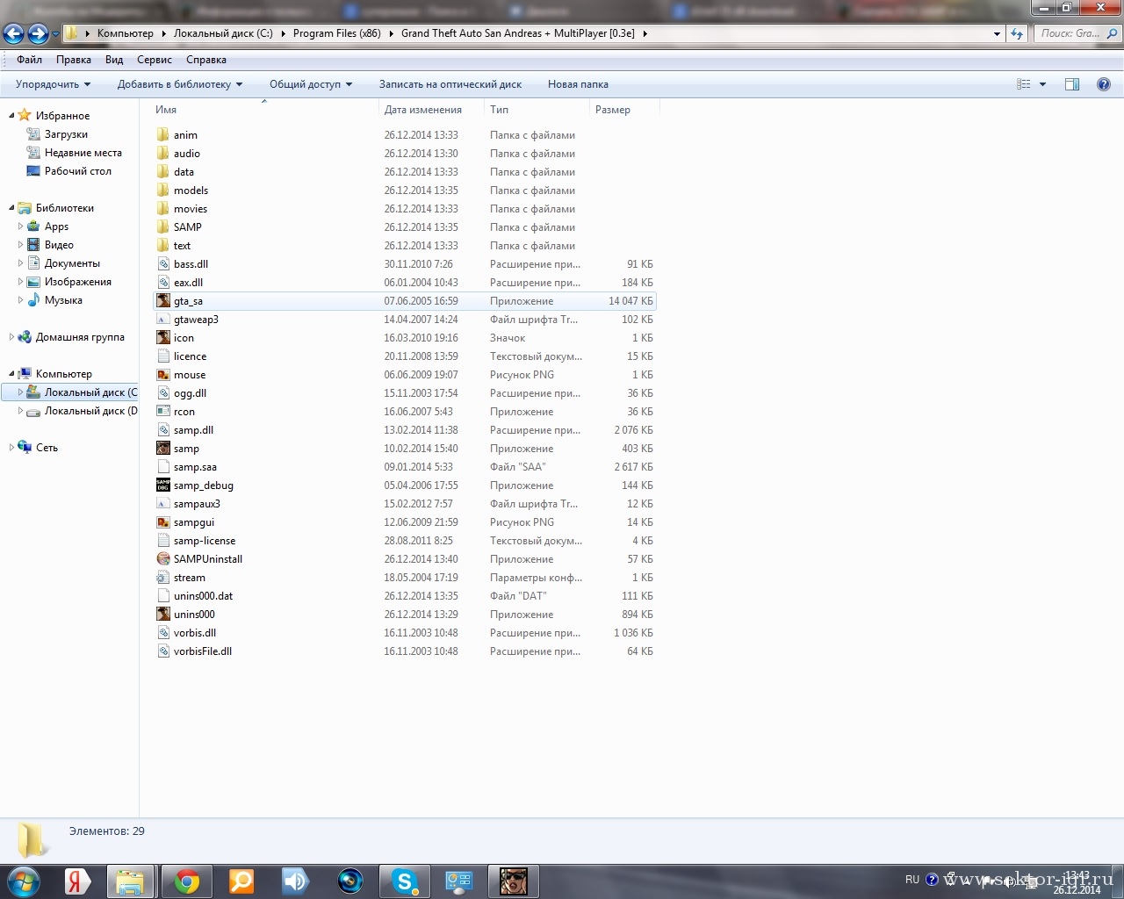Click the refresh address bar icon
Viewport: 1124px width, 899px height.
coord(1017,33)
